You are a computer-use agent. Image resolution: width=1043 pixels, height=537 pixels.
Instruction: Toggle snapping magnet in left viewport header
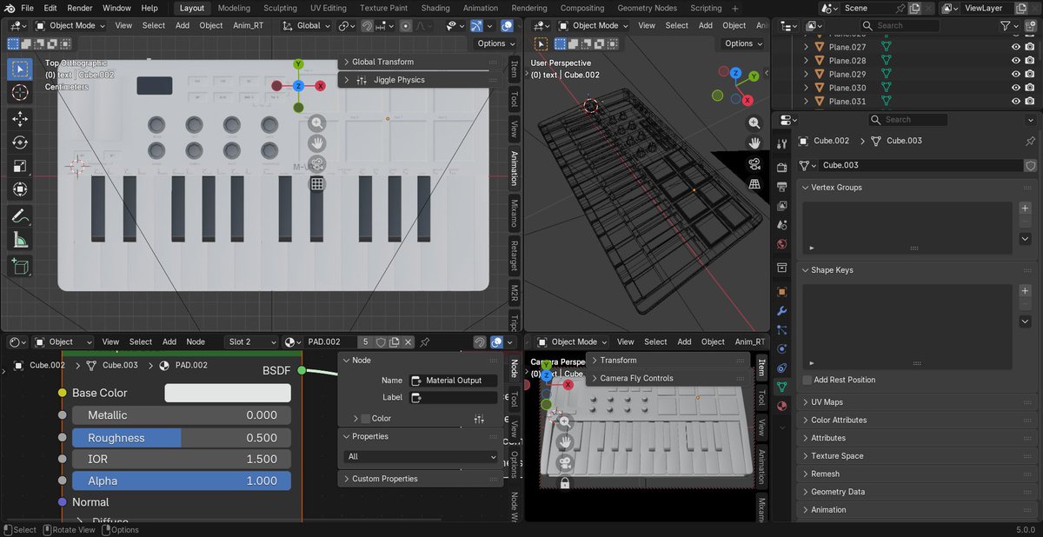click(367, 26)
